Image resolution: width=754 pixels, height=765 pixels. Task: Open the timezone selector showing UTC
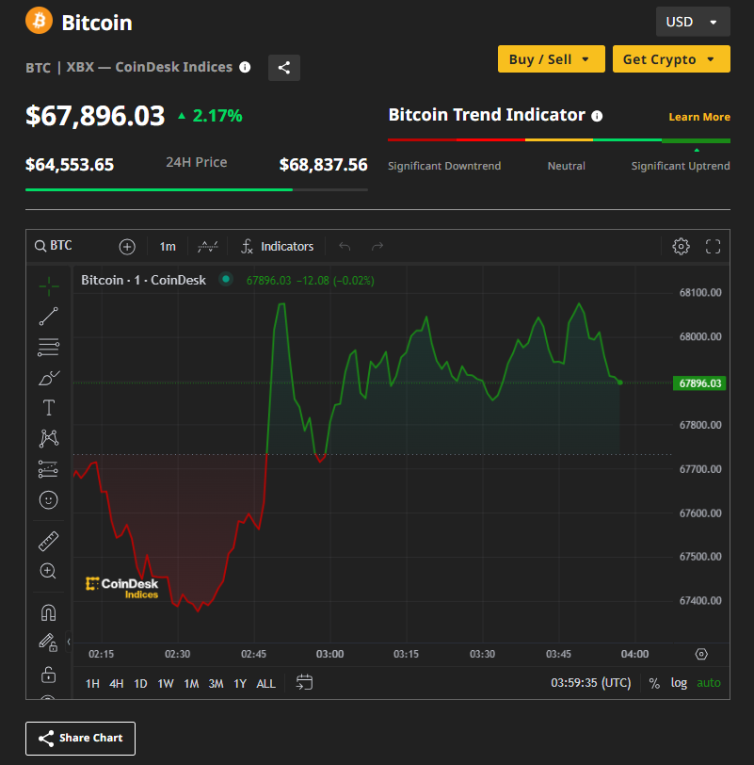tap(591, 683)
